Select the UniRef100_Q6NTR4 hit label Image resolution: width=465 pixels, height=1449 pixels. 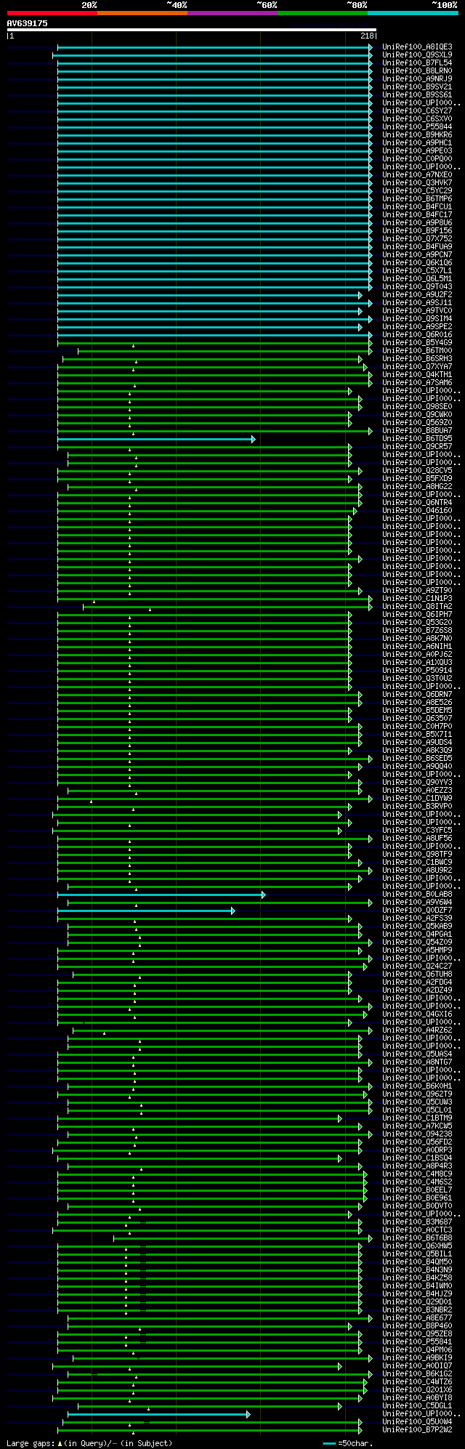coord(417,502)
